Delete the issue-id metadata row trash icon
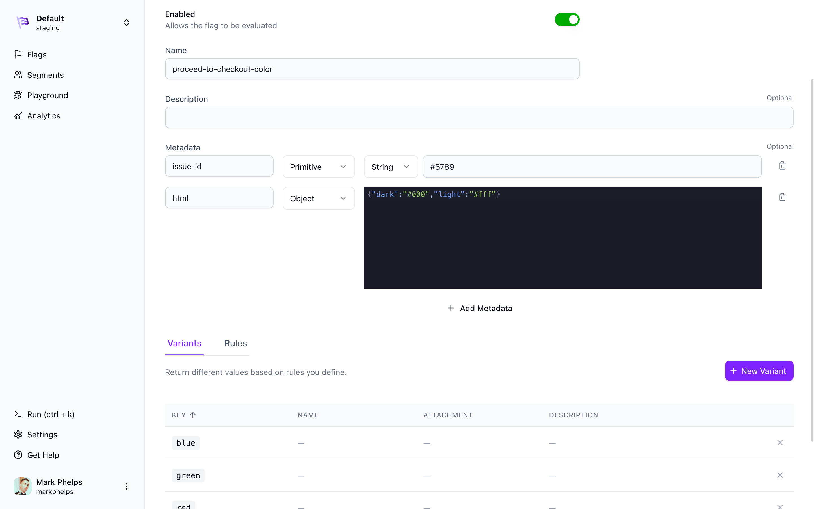The image size is (814, 509). click(782, 166)
